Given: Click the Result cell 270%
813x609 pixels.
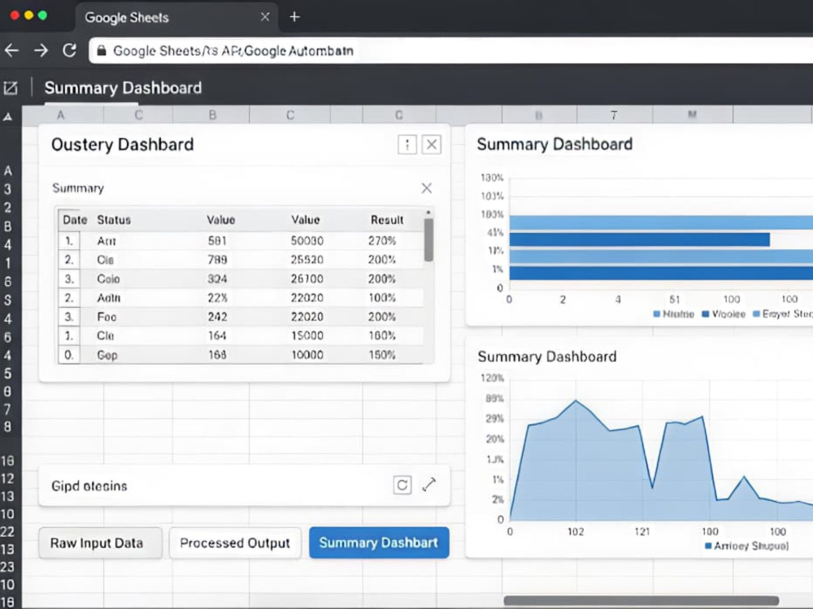Looking at the screenshot, I should pos(382,241).
